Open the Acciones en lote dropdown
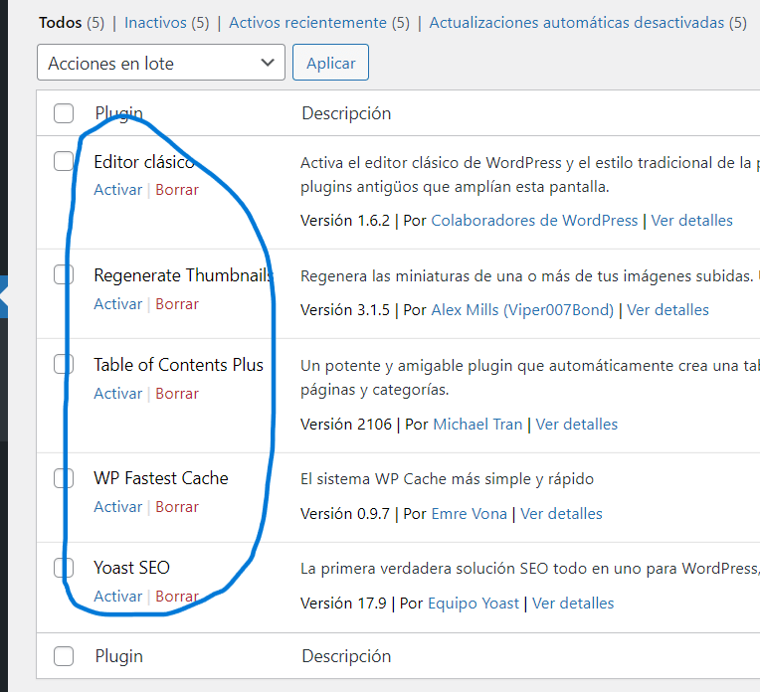The image size is (760, 692). coord(160,63)
